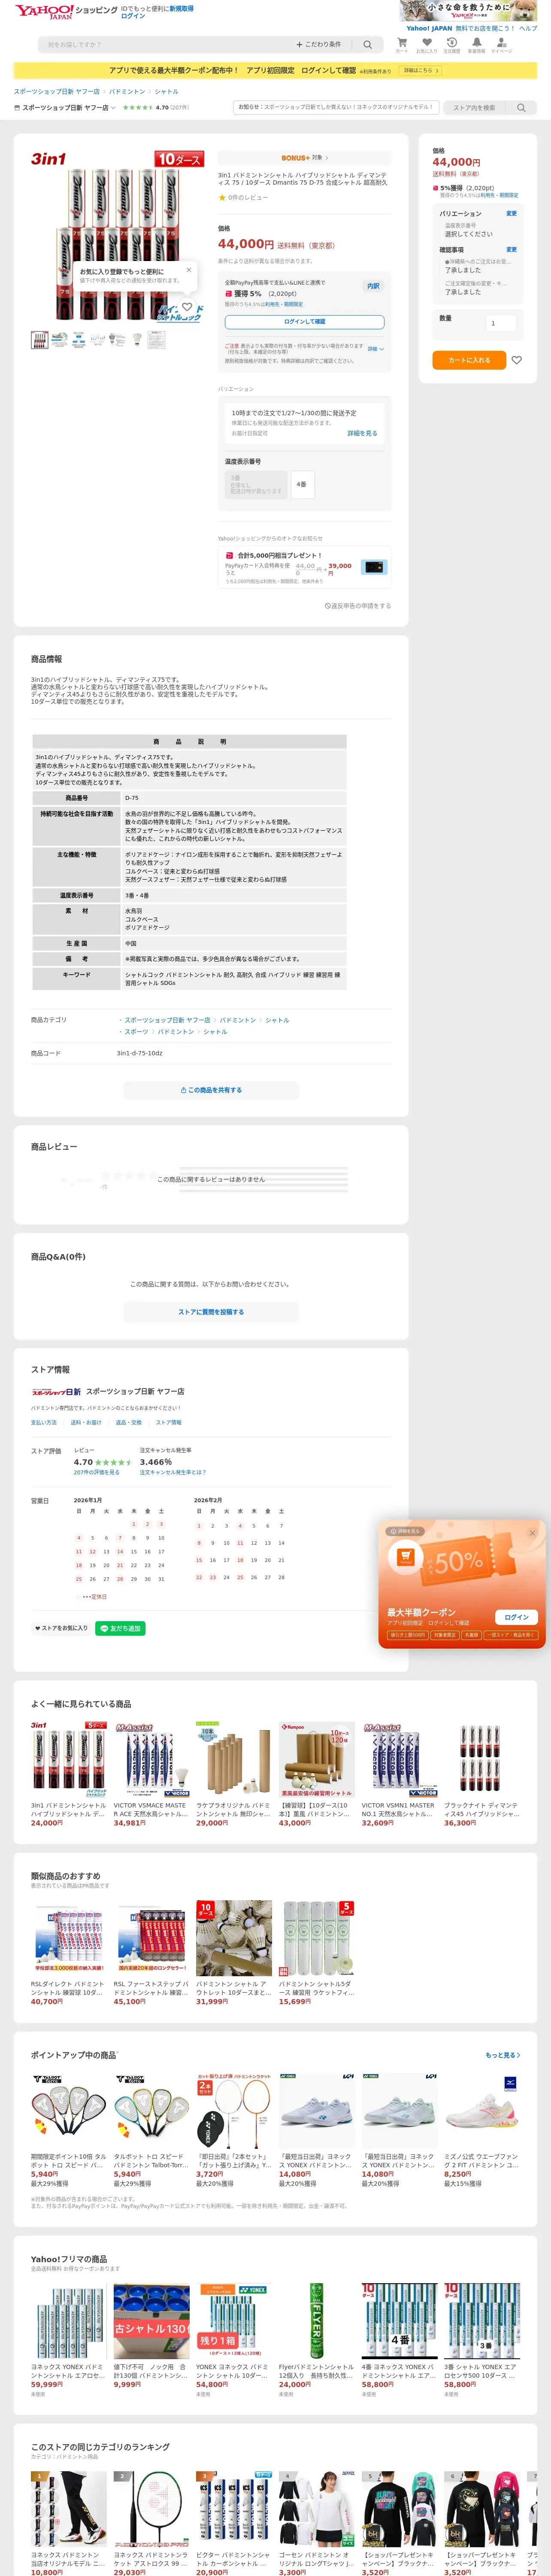Click the 違反申告の申請をする link
The height and width of the screenshot is (2576, 551).
coord(358,606)
